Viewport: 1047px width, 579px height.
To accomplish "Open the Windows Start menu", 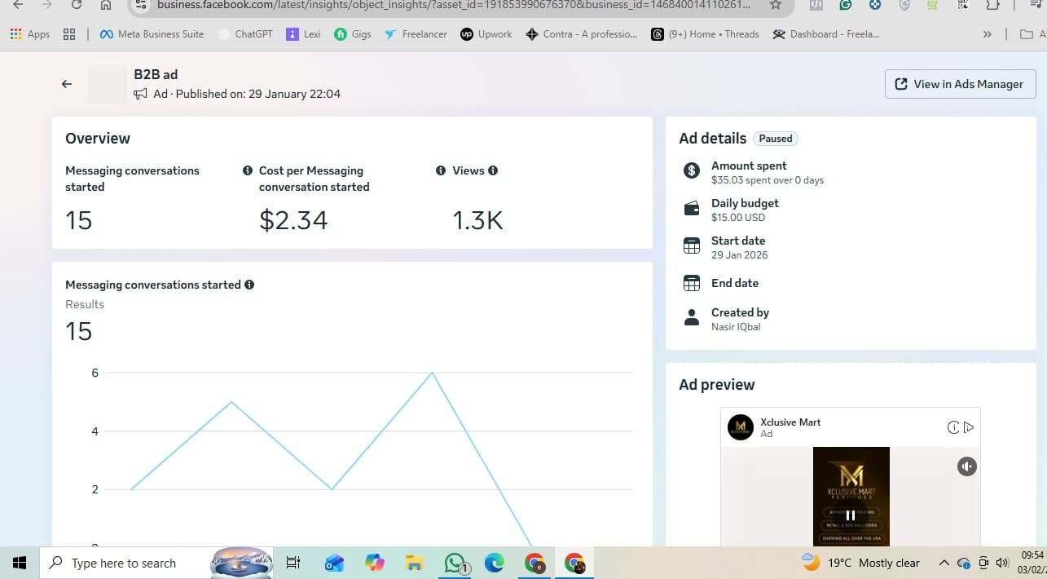I will tap(20, 563).
